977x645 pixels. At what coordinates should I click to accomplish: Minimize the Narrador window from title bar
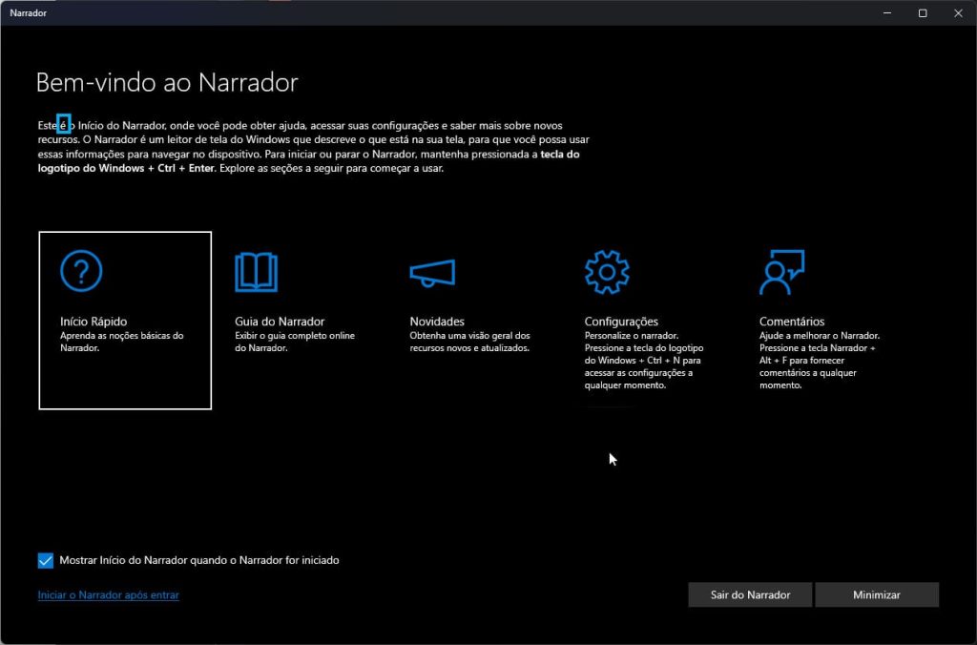[x=887, y=13]
